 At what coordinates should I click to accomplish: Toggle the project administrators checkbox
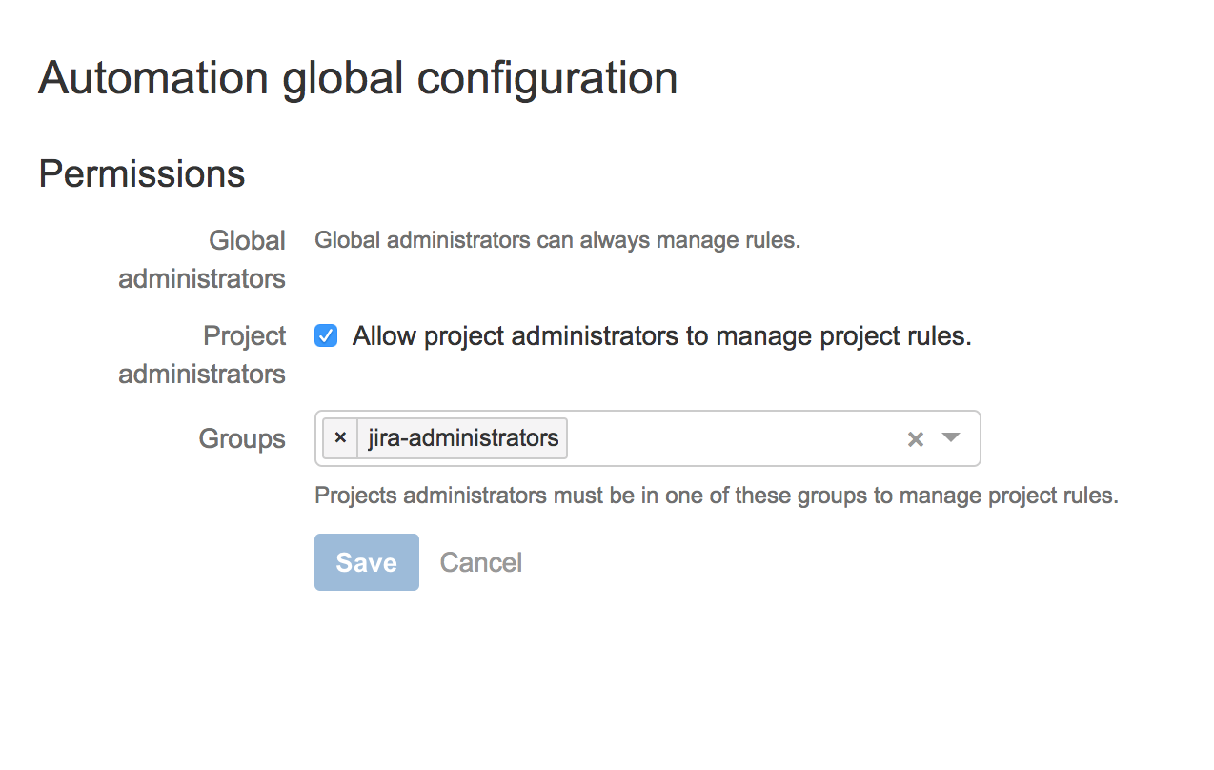[x=326, y=336]
